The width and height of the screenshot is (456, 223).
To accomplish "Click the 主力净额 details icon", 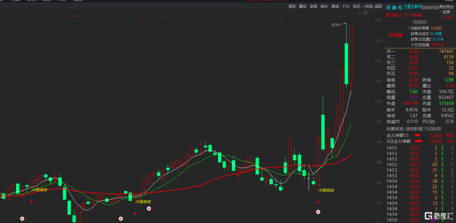I will 407,135.
